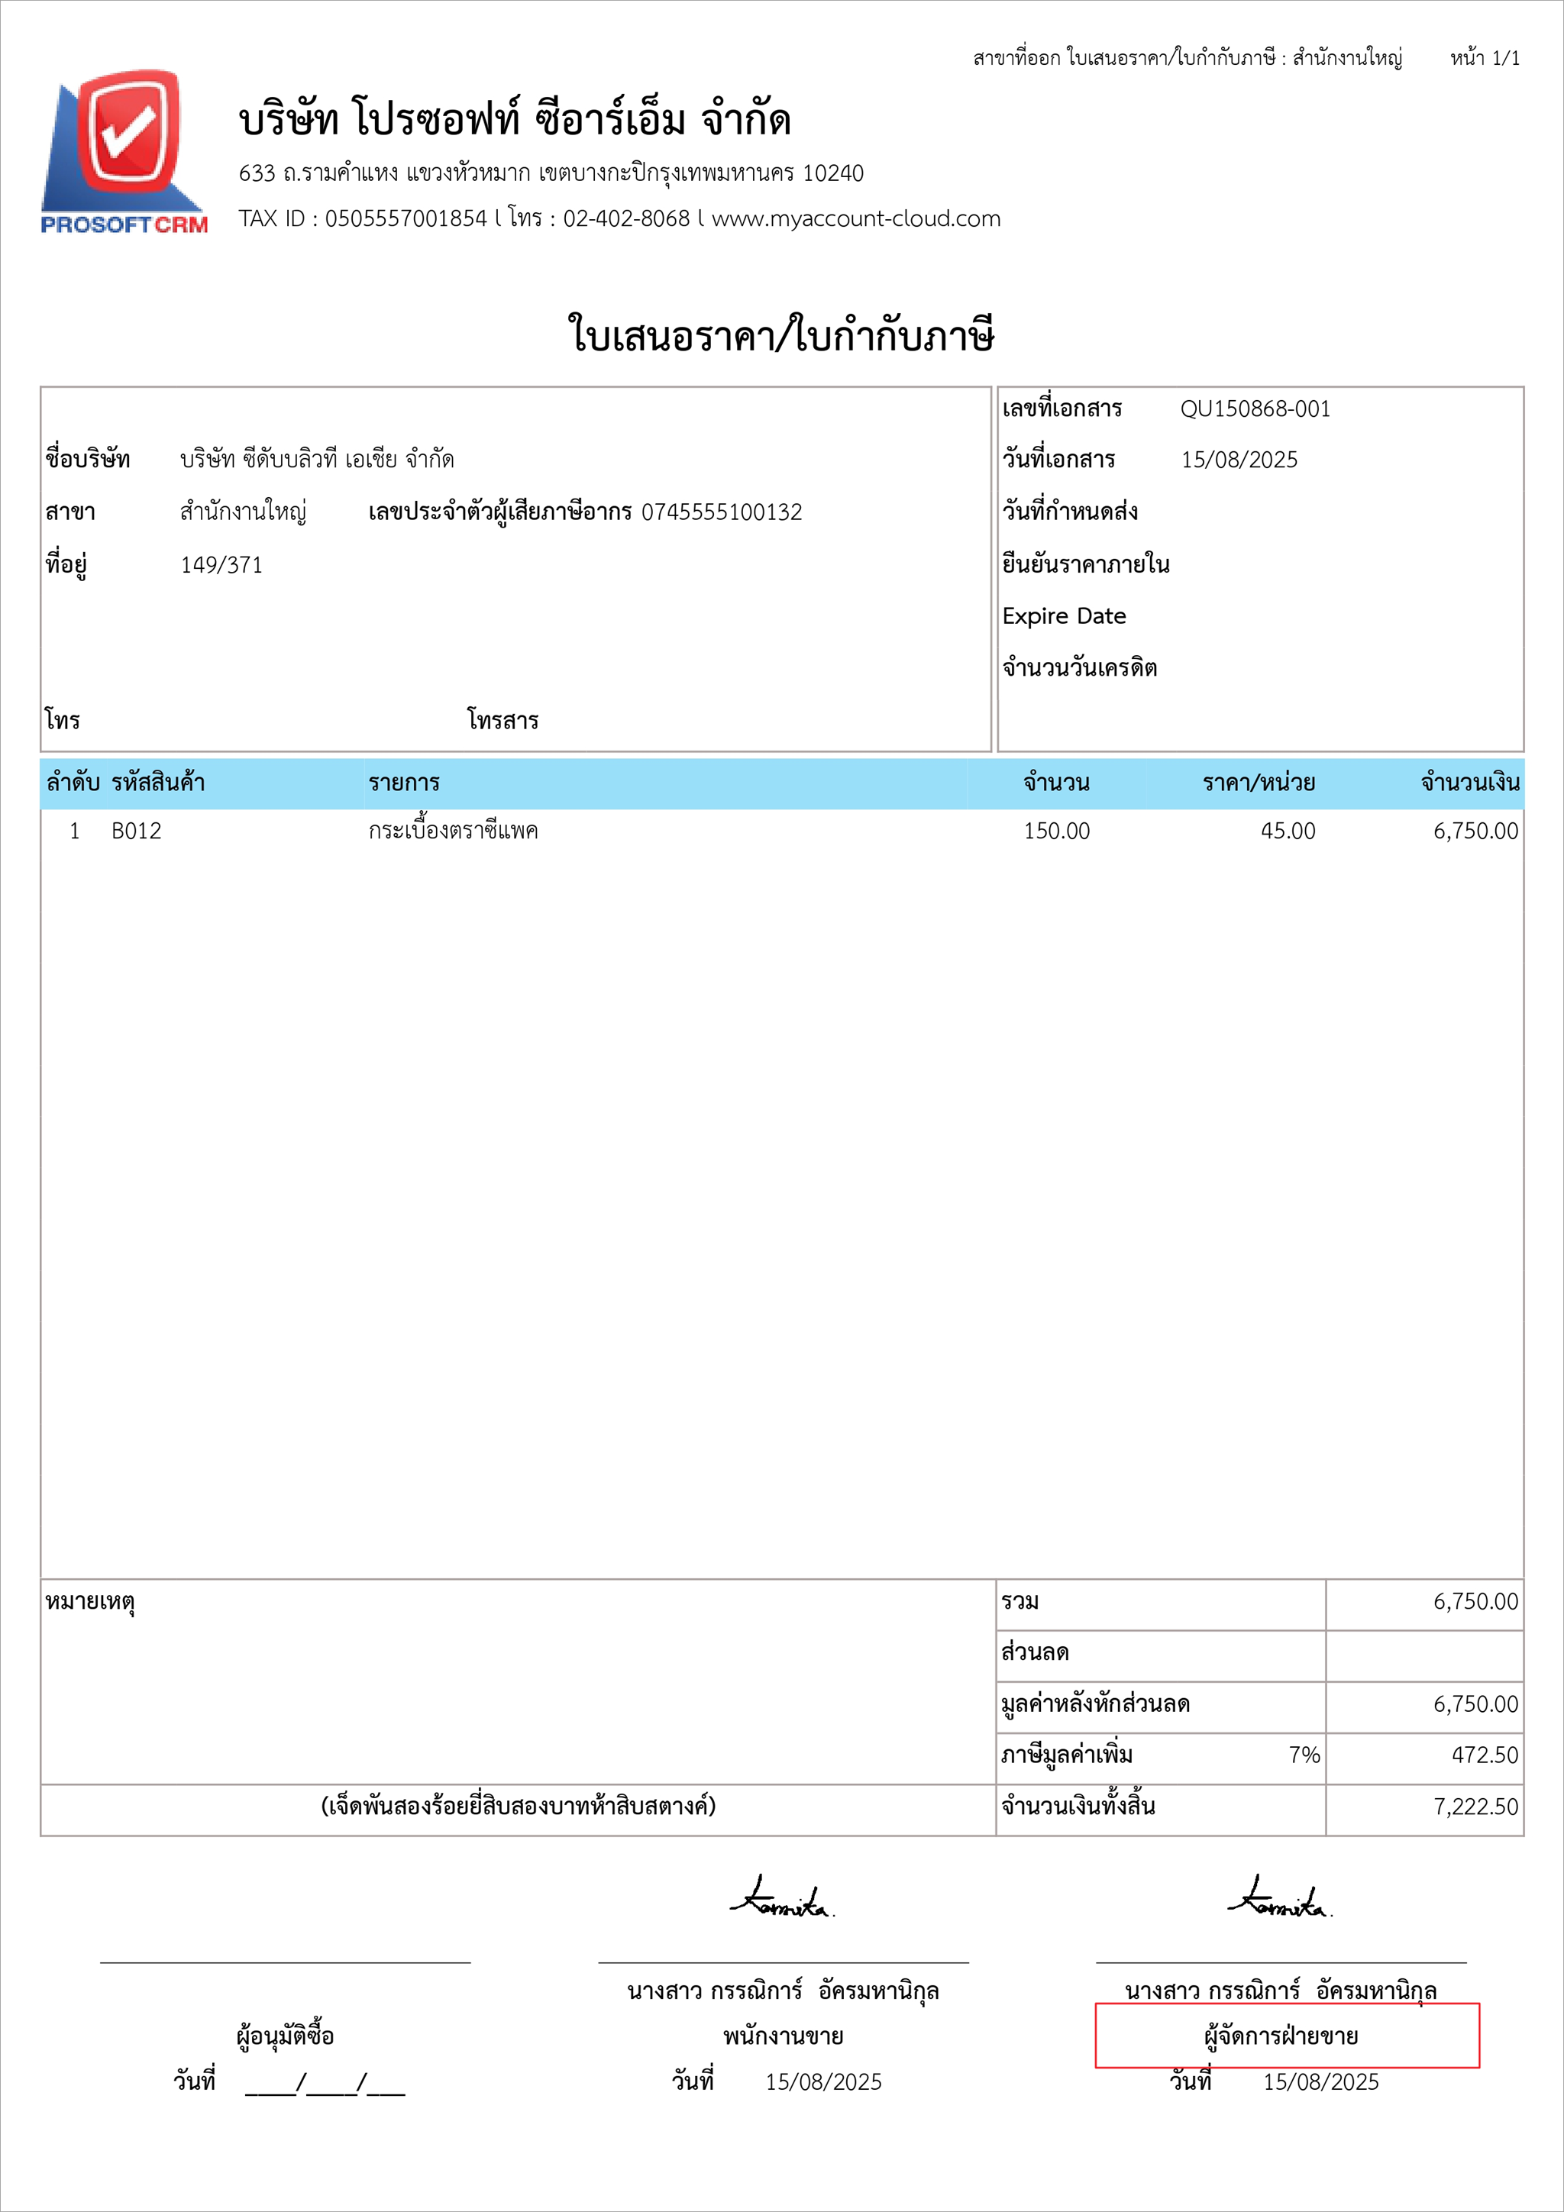Screen dimensions: 1564x2212
Task: Click the รายการ column header
Action: pyautogui.click(x=404, y=783)
